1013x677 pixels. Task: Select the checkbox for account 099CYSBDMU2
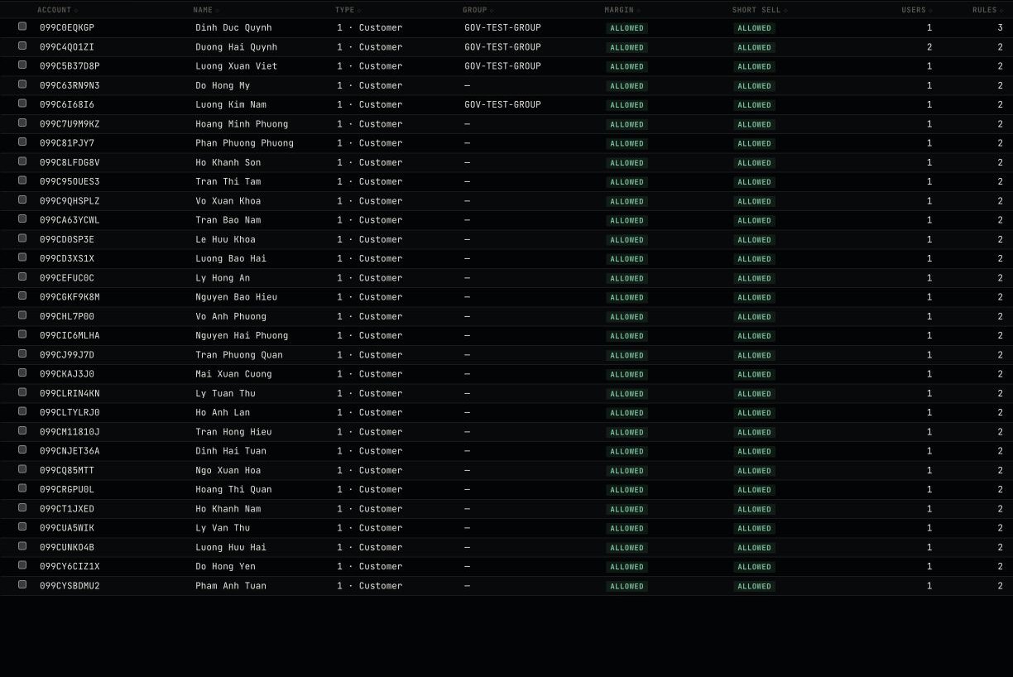[22, 585]
